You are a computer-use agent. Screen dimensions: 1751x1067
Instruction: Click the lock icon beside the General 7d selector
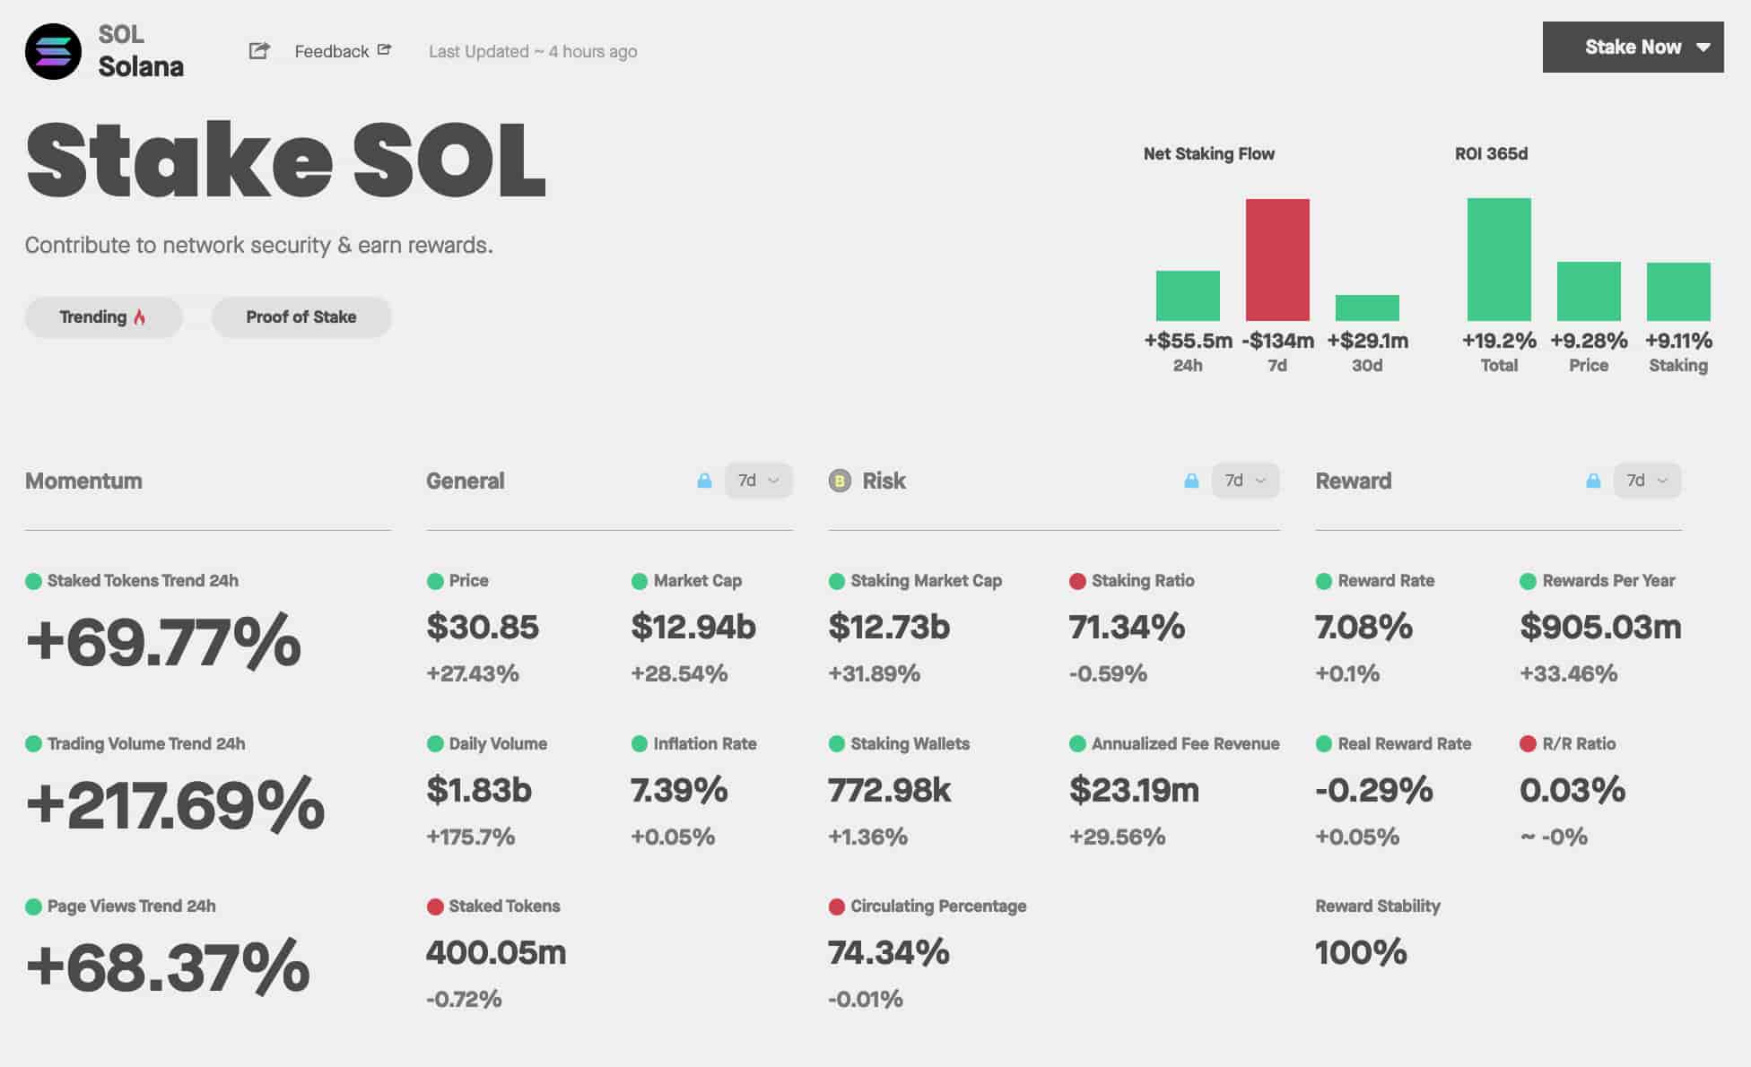(x=705, y=481)
